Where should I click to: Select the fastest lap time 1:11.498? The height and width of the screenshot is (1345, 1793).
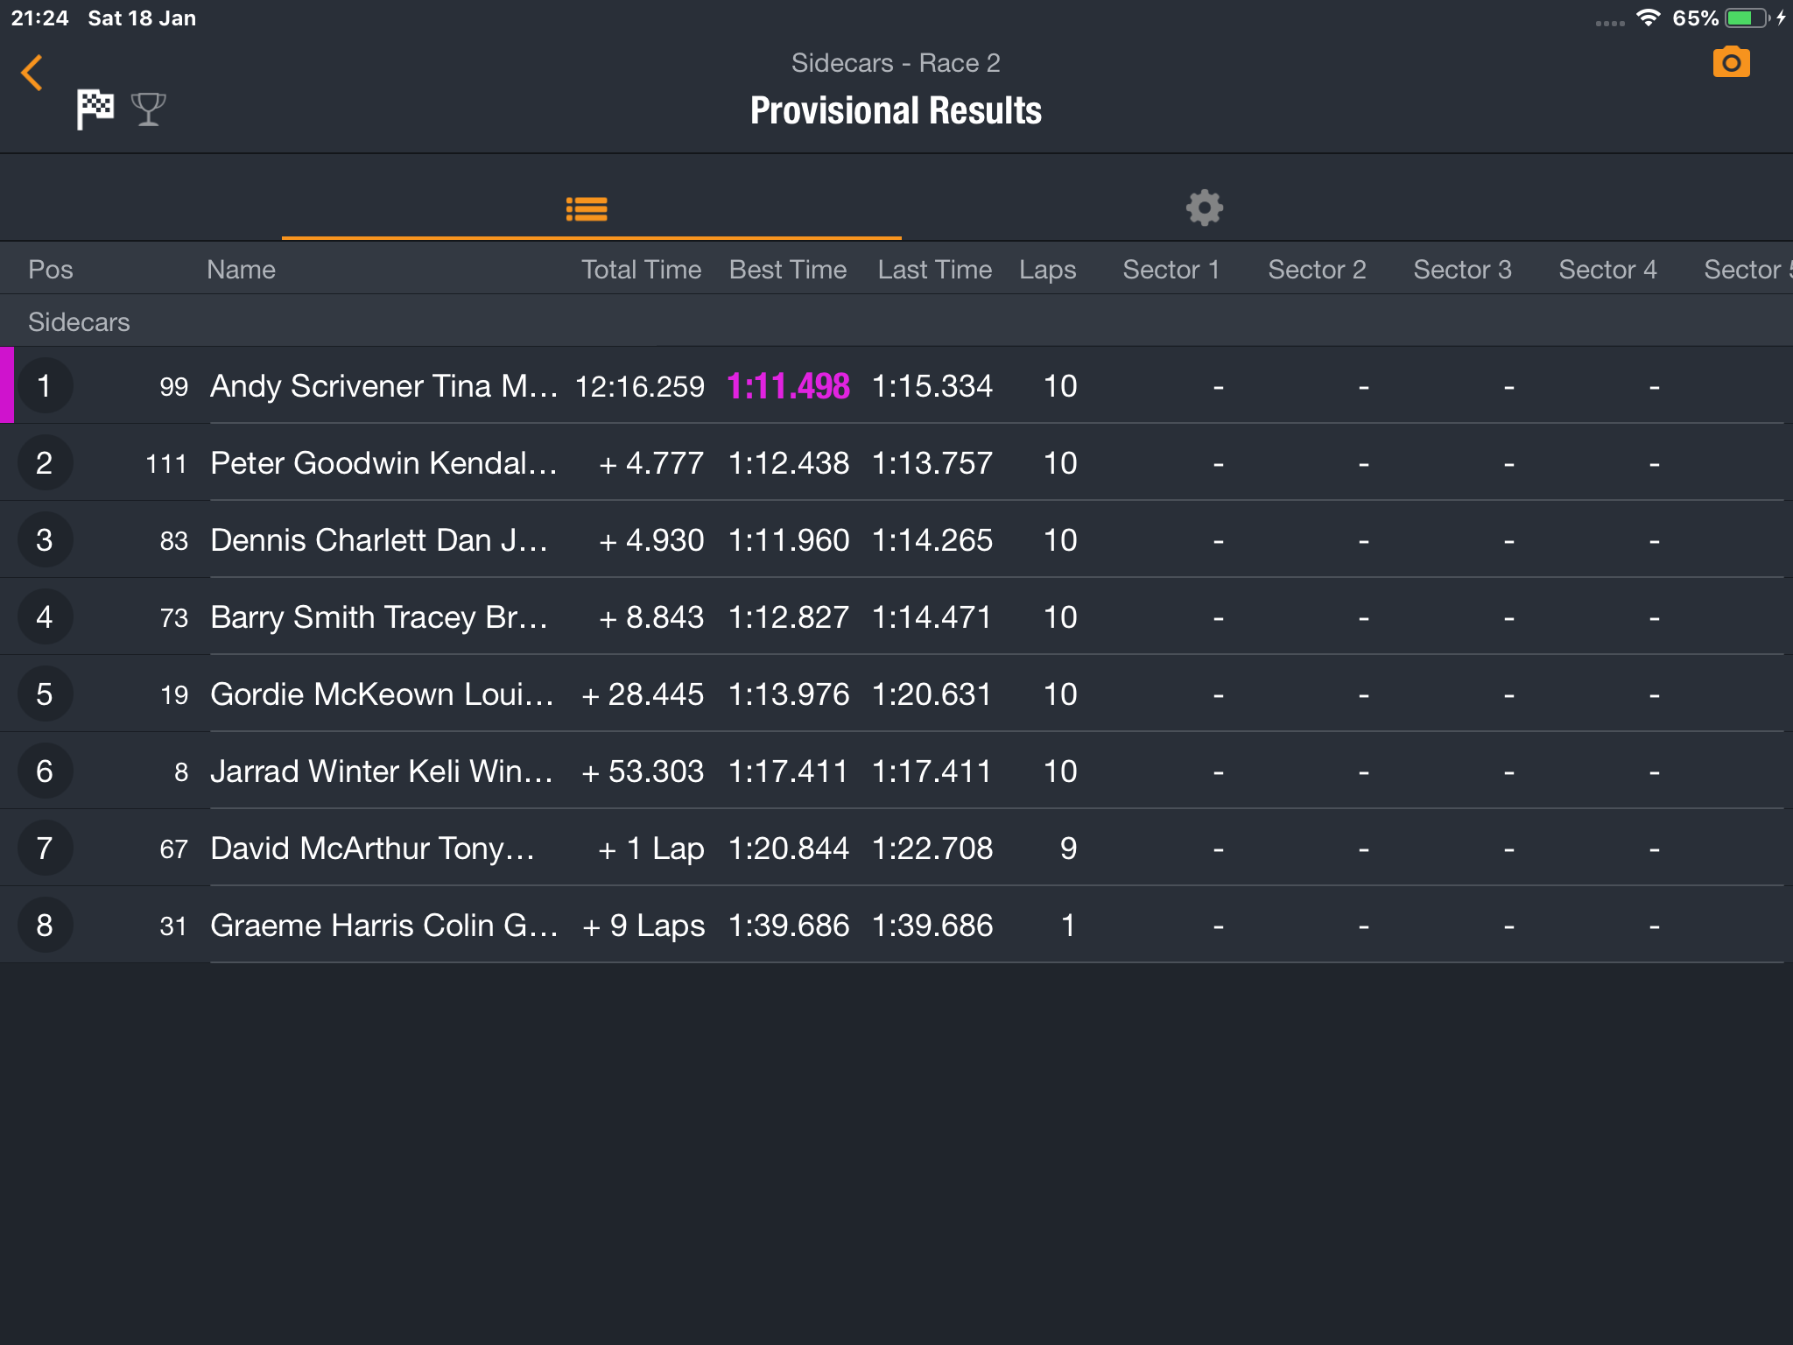coord(788,386)
